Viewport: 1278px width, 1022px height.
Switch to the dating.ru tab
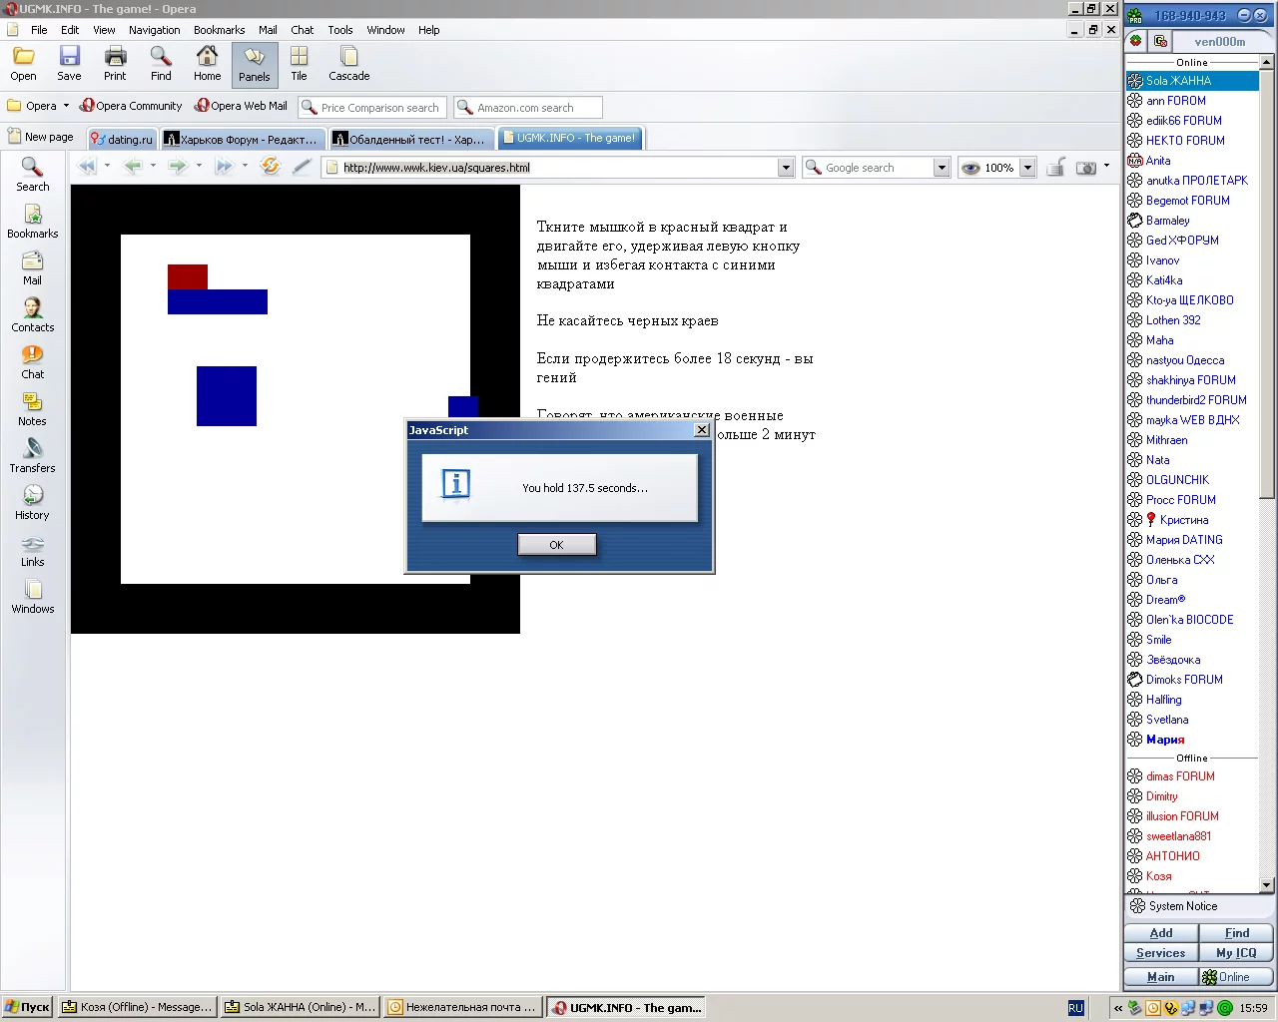coord(122,139)
